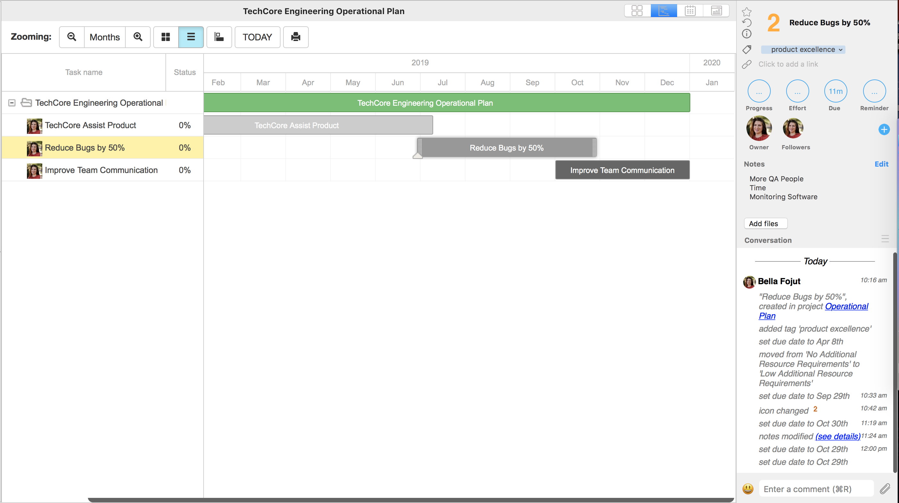Click avatar next to Reduce Bugs by 50%

35,149
